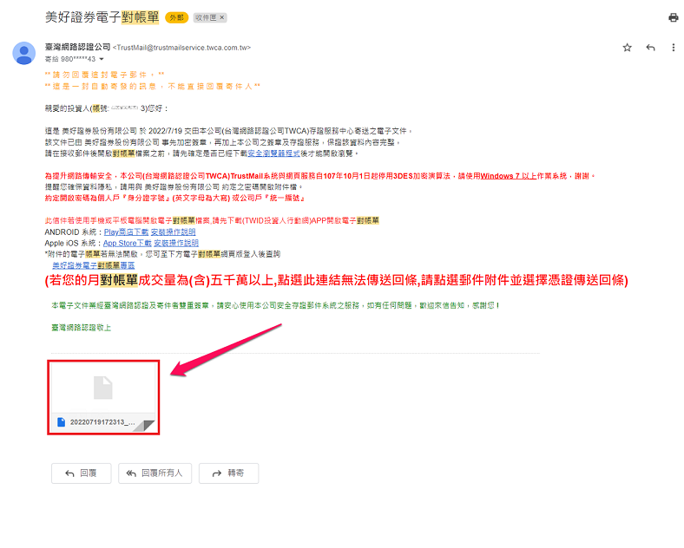Open iOS 安裝操作說明 link

pos(177,244)
